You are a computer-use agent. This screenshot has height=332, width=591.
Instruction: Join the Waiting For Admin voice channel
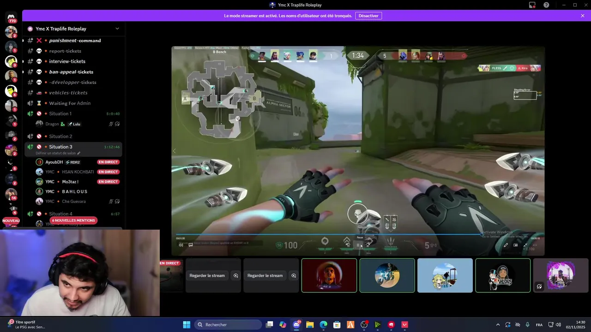point(74,103)
